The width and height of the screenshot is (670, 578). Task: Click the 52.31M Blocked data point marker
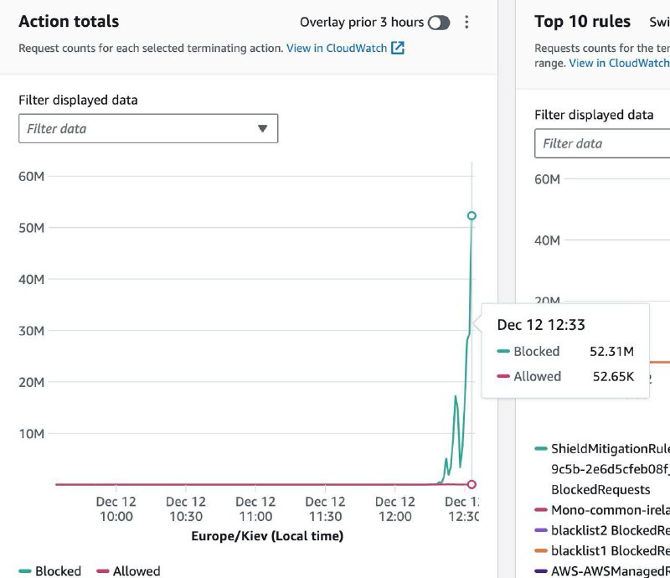472,215
